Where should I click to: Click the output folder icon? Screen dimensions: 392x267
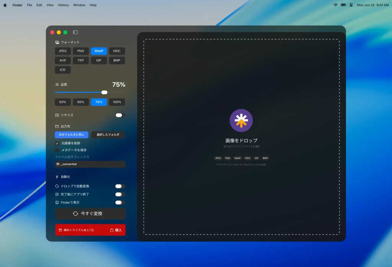click(57, 126)
